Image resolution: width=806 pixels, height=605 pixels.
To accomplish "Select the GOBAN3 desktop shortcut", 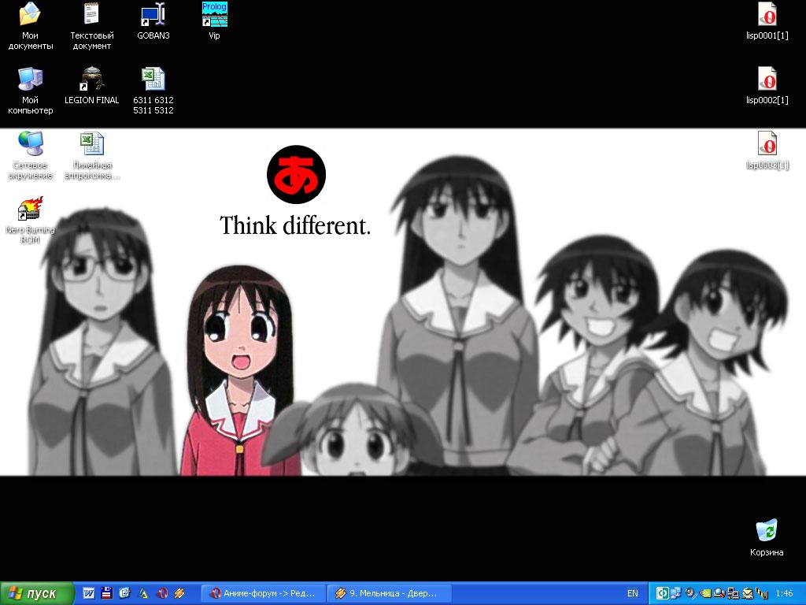I will click(153, 20).
